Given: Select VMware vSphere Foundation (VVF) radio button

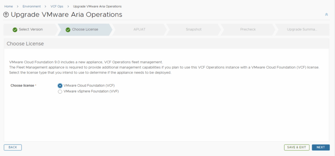Looking at the screenshot, I should click(x=60, y=92).
